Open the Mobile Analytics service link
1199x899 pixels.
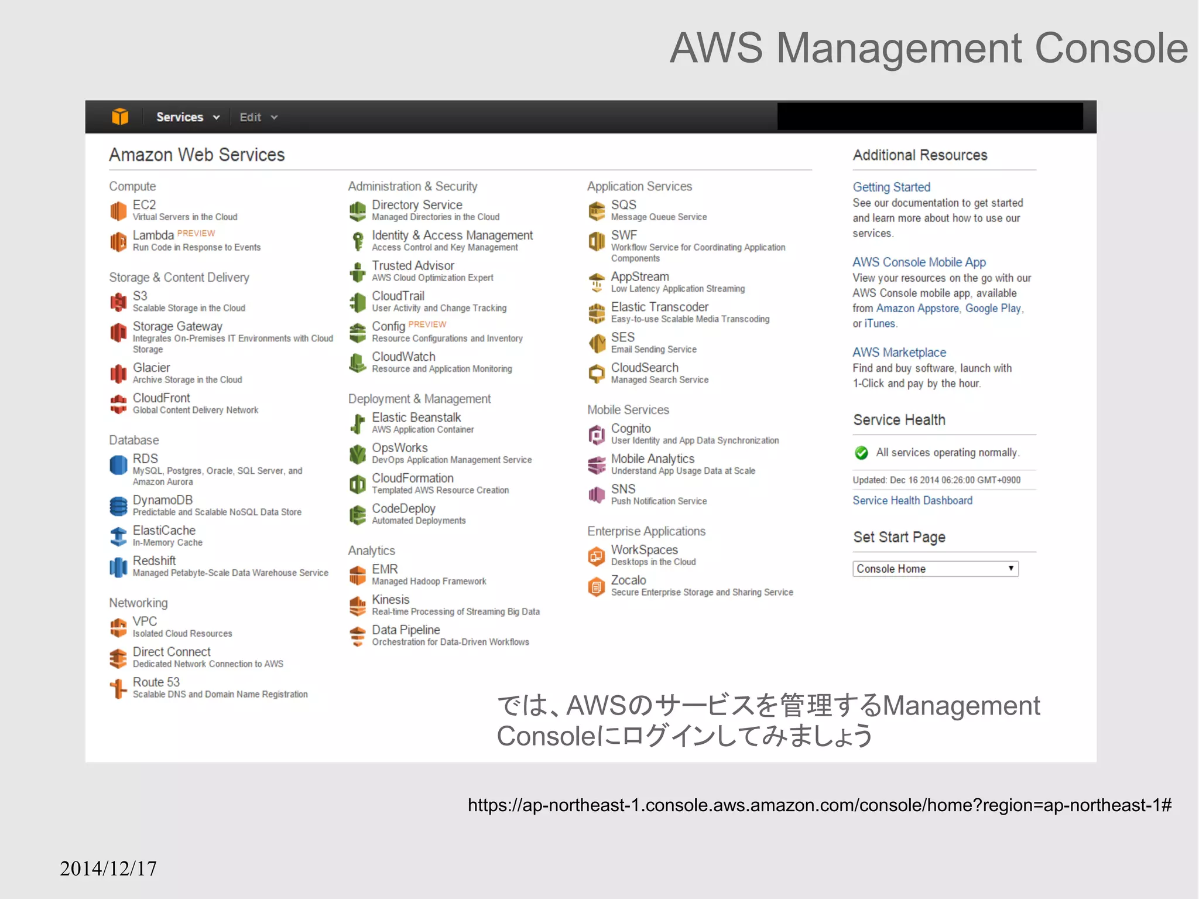click(x=652, y=459)
